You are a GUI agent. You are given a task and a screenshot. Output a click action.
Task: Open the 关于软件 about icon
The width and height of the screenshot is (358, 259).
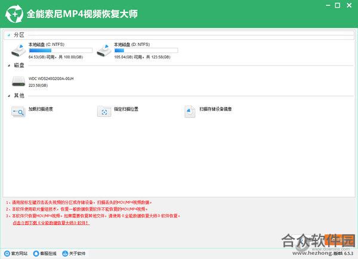point(65,253)
